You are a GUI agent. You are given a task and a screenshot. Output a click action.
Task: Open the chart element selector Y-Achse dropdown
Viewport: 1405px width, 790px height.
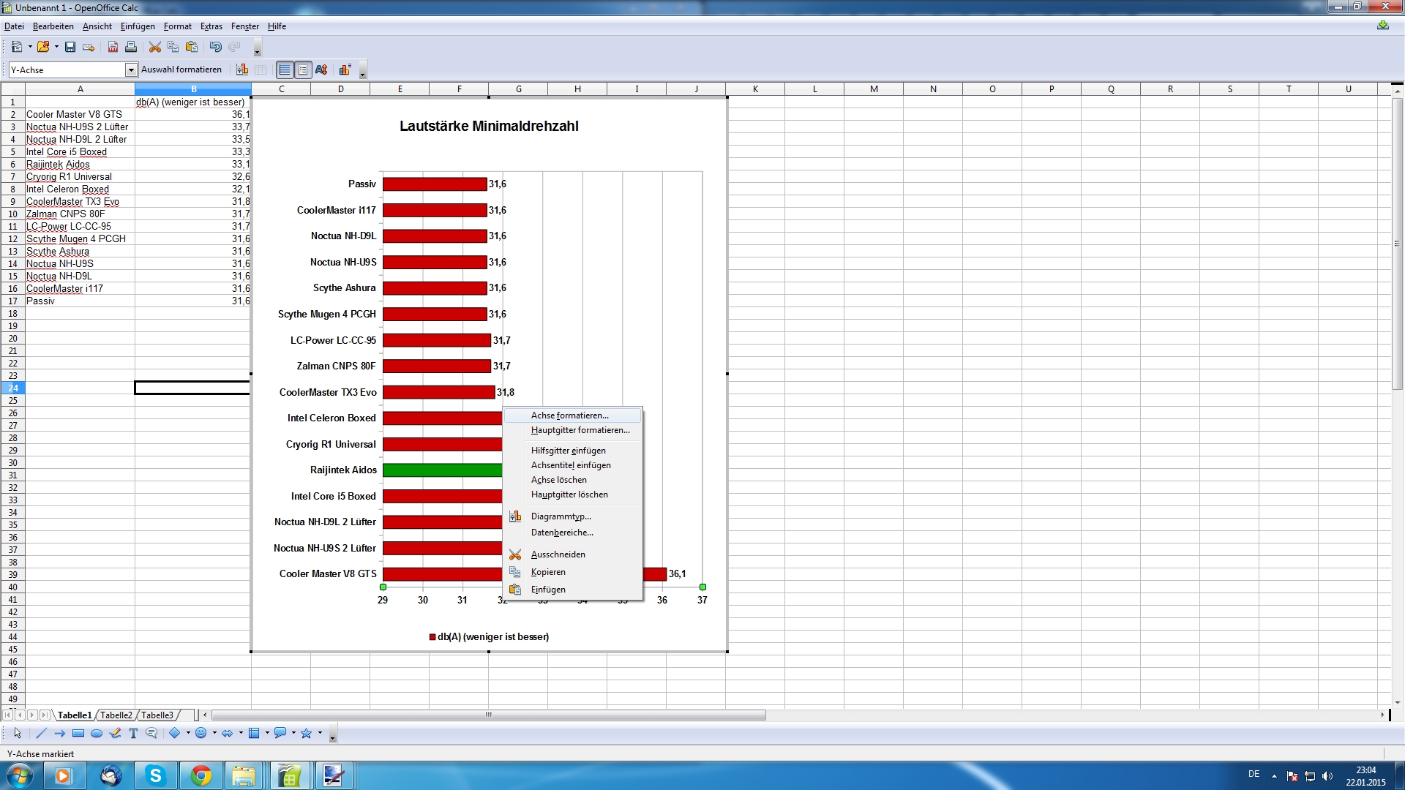(x=131, y=69)
